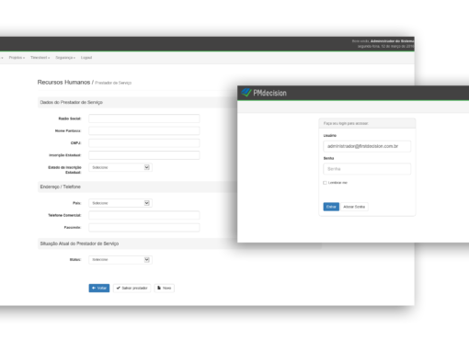The width and height of the screenshot is (469, 351).
Task: Click the Novo document button
Action: click(x=165, y=288)
